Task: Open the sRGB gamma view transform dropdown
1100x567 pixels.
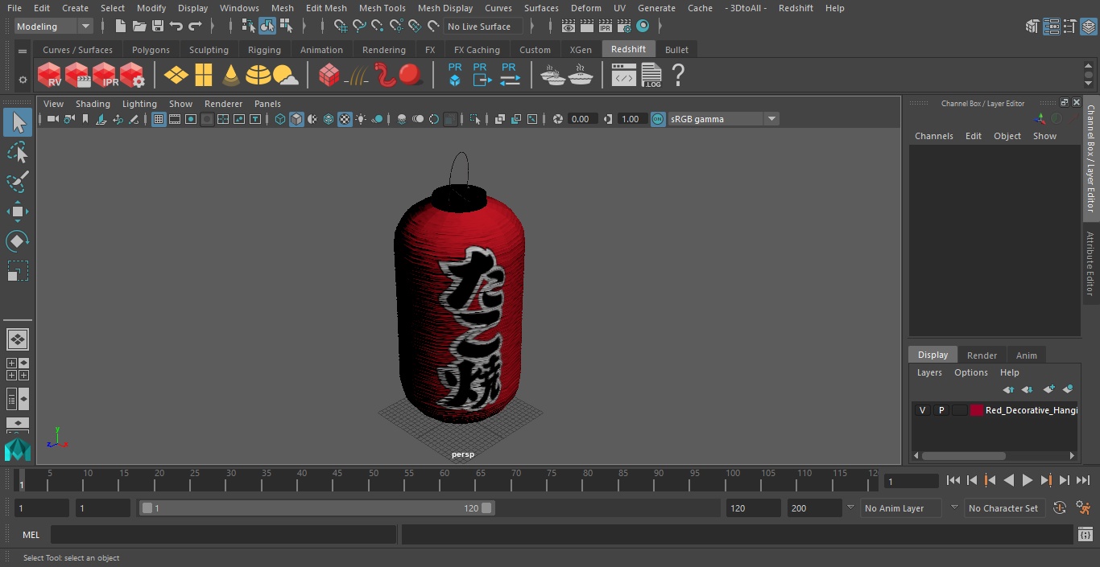Action: 723,119
